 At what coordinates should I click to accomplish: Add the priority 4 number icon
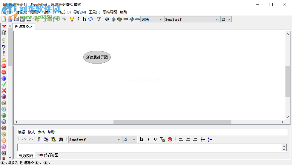pyautogui.click(x=4, y=115)
